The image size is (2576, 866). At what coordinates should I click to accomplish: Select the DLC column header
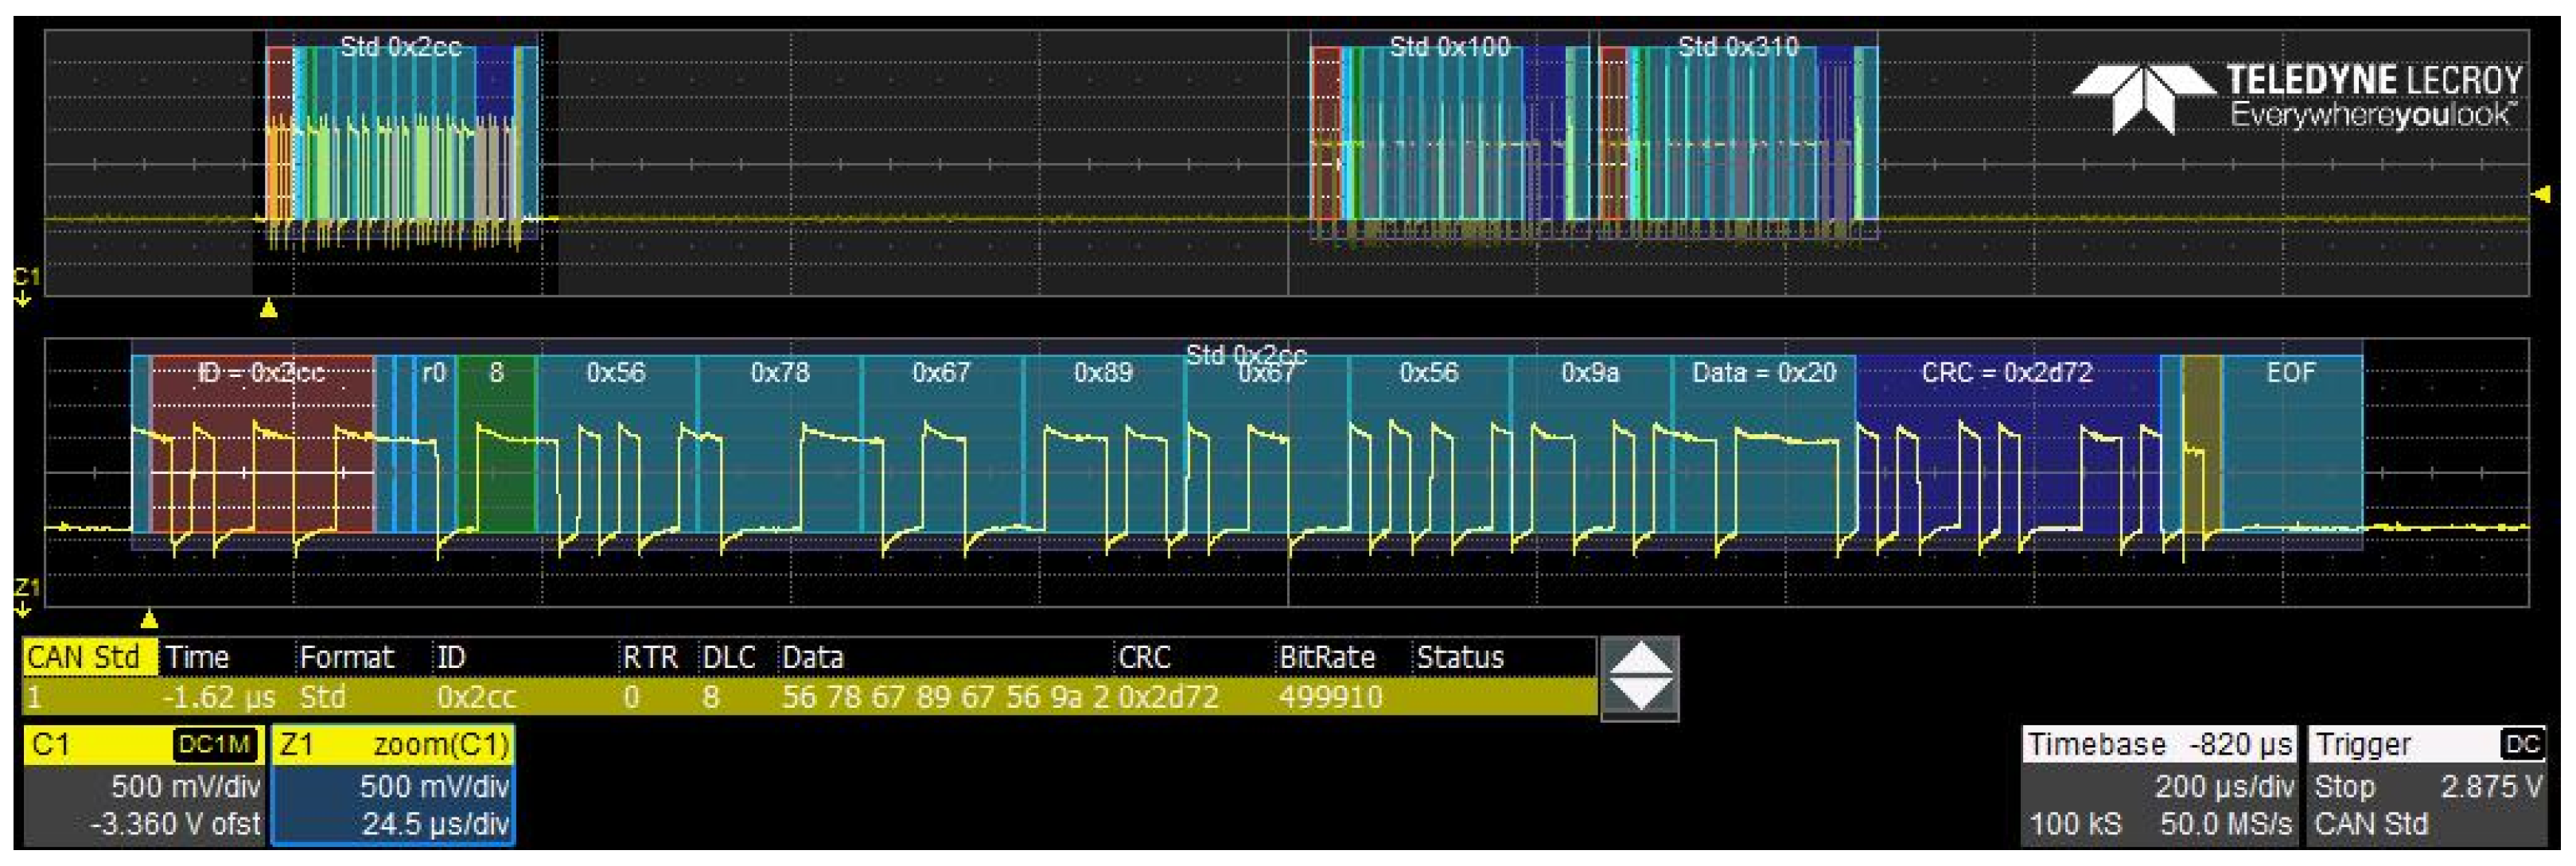point(729,657)
